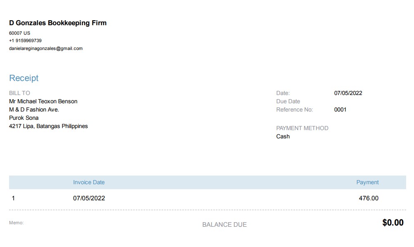Select customer name Mr Michael Teoxon Benson
414x247 pixels.
(43, 101)
